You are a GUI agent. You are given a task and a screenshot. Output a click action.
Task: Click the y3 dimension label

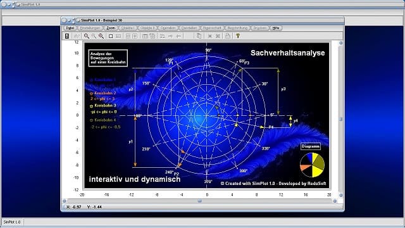pos(283,89)
